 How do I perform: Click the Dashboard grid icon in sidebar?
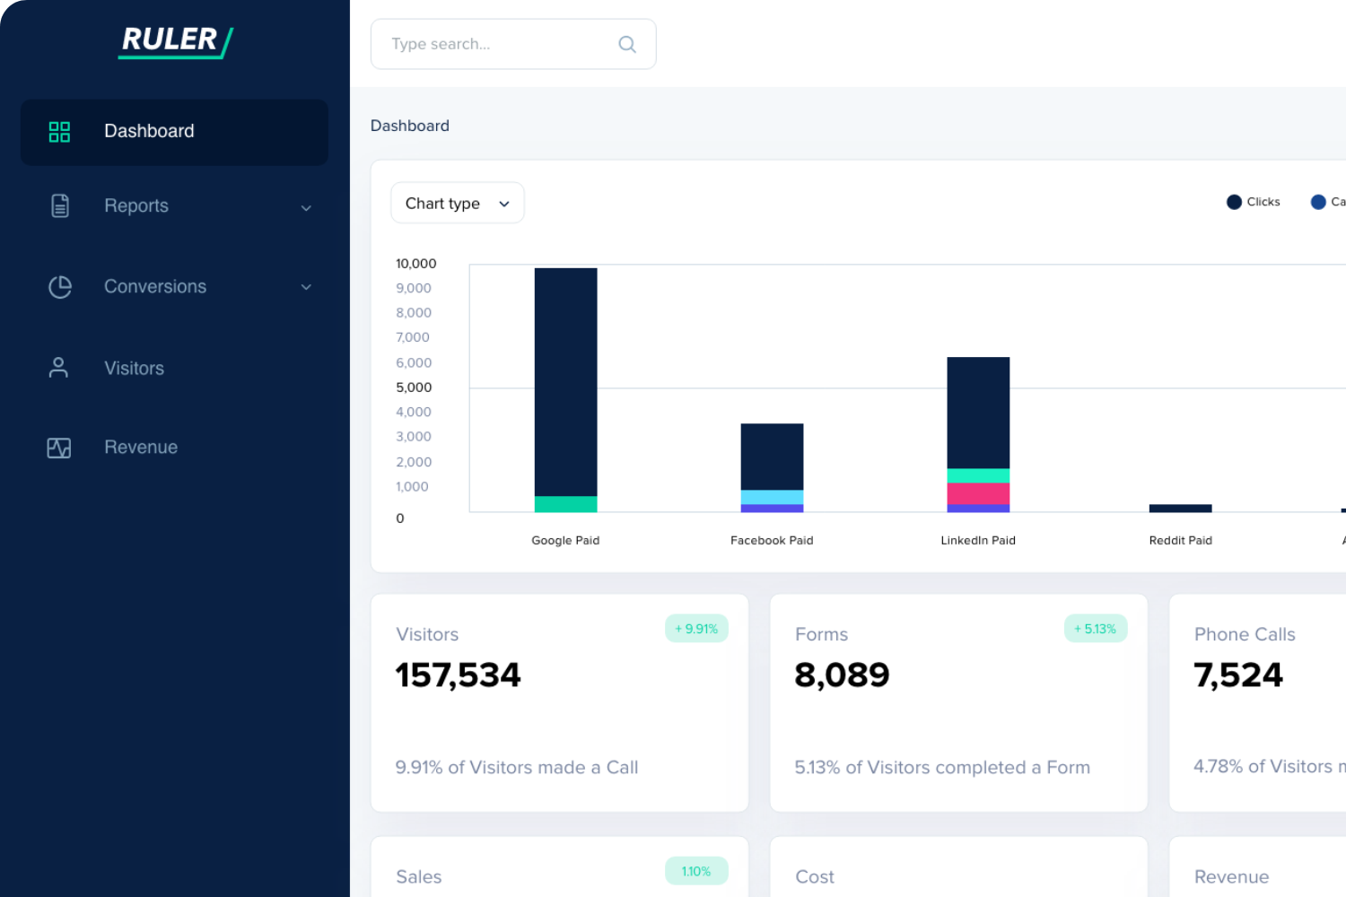[59, 132]
